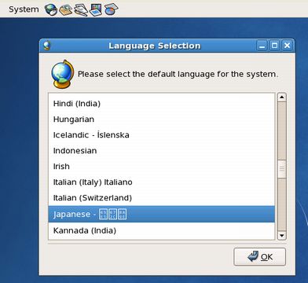Image resolution: width=308 pixels, height=283 pixels.
Task: Select Hindi (India) from the list
Action: 162,104
